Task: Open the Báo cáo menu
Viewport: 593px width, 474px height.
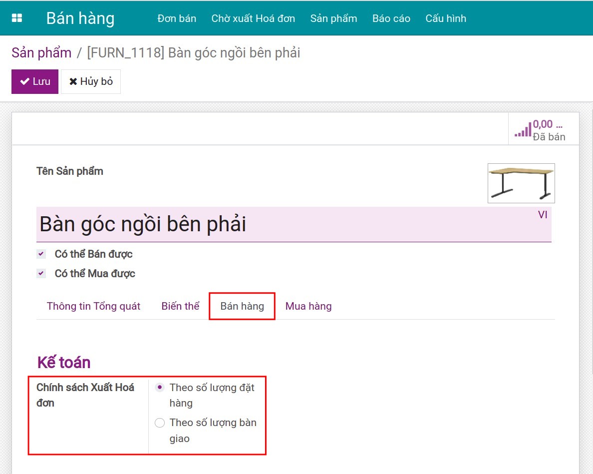Action: pos(391,18)
